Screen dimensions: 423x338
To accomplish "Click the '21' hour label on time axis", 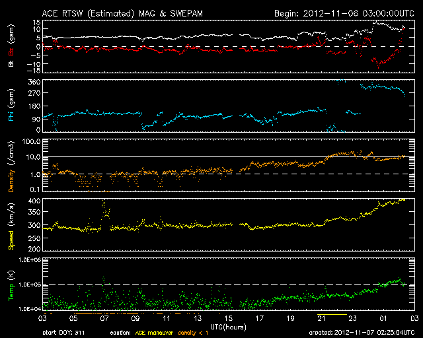I will (321, 319).
